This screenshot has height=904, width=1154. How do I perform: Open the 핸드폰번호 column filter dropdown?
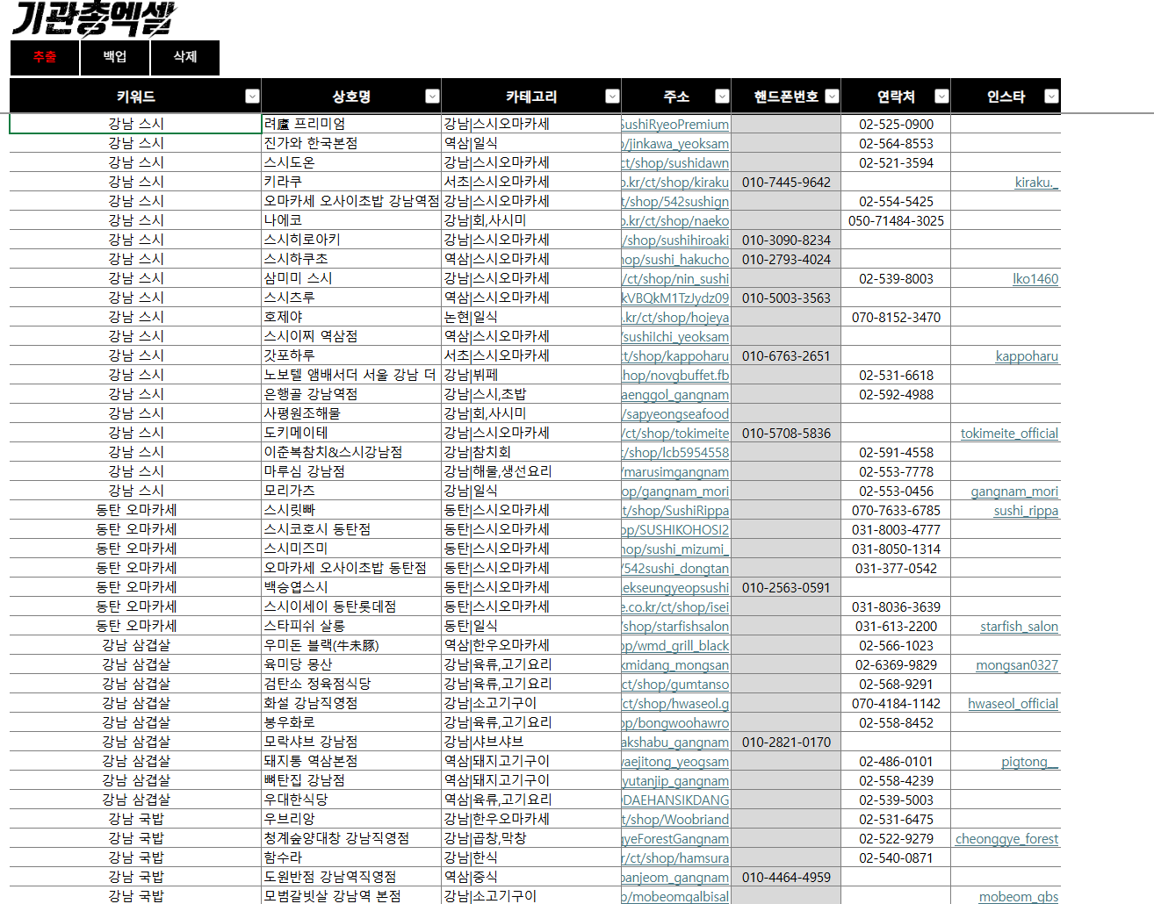click(833, 97)
